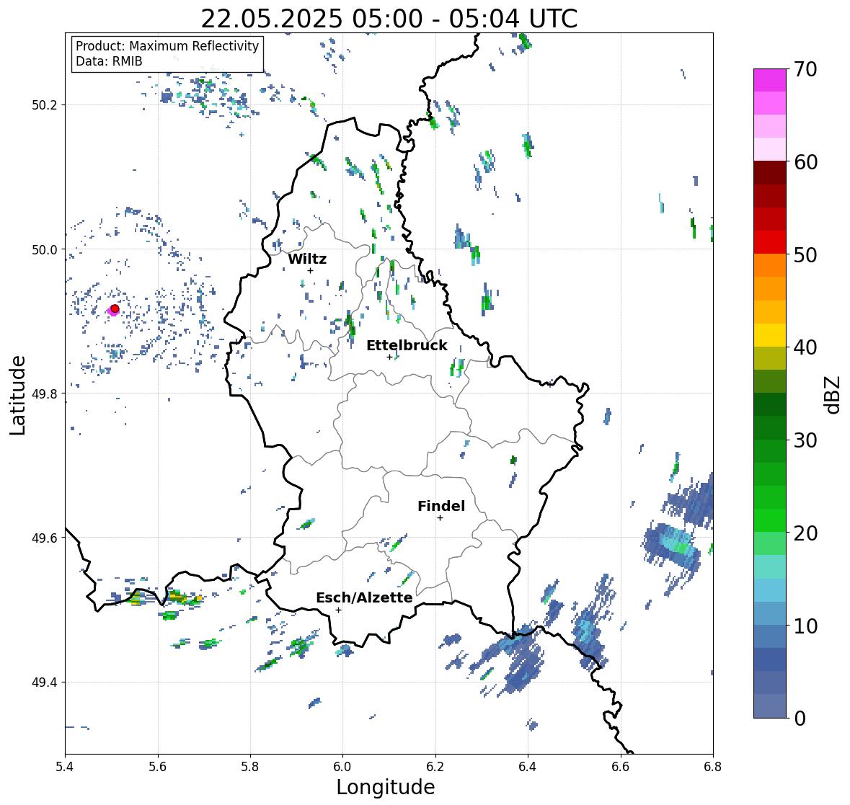Click latitude tick label 50.0

pyautogui.click(x=45, y=250)
